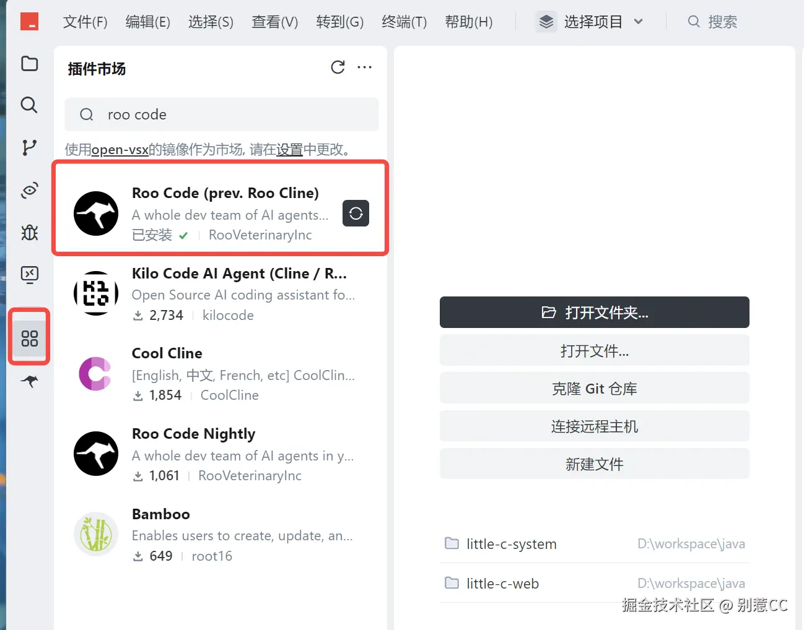Viewport: 804px width, 630px height.
Task: Click folder icon beside little-c-web
Action: click(452, 583)
